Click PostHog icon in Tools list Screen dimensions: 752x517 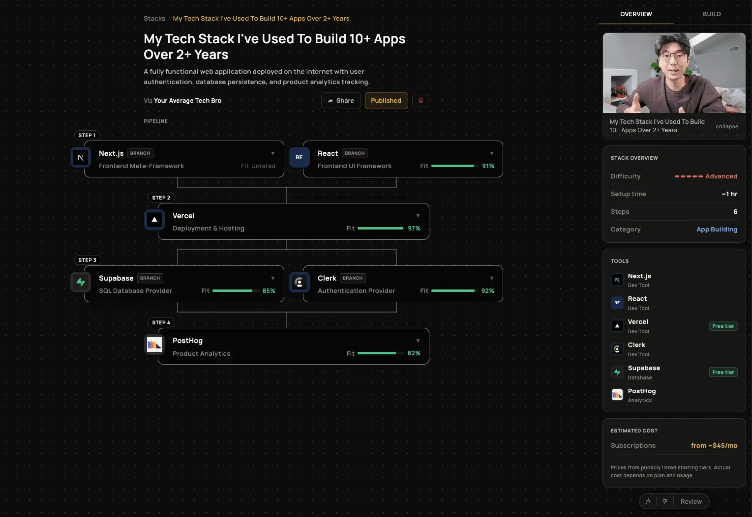click(617, 395)
